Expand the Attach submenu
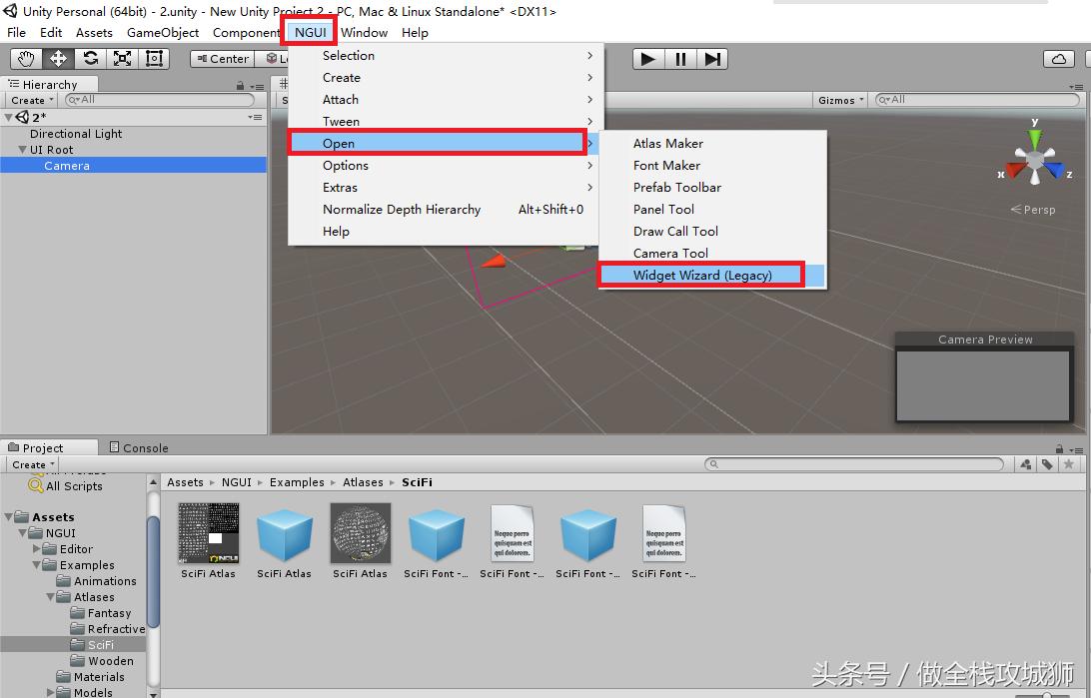This screenshot has height=698, width=1091. pos(446,100)
